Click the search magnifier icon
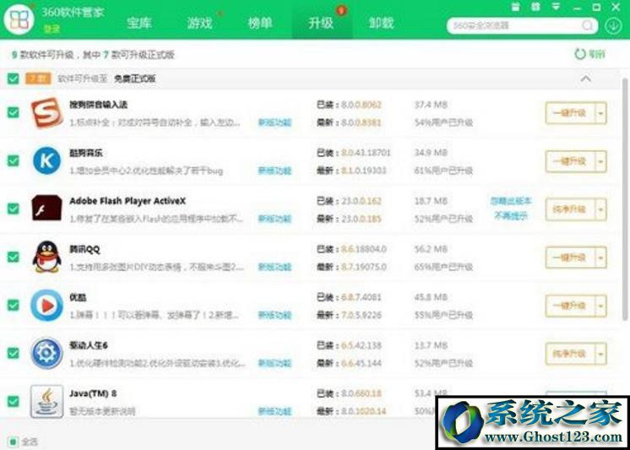 pos(587,25)
